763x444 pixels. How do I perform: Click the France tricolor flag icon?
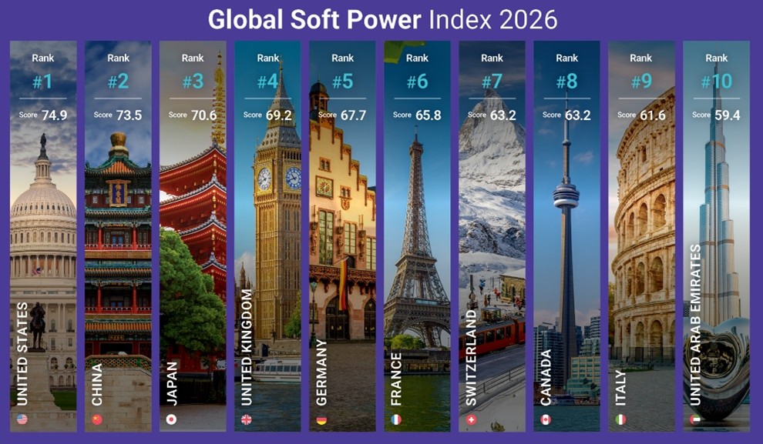click(396, 419)
